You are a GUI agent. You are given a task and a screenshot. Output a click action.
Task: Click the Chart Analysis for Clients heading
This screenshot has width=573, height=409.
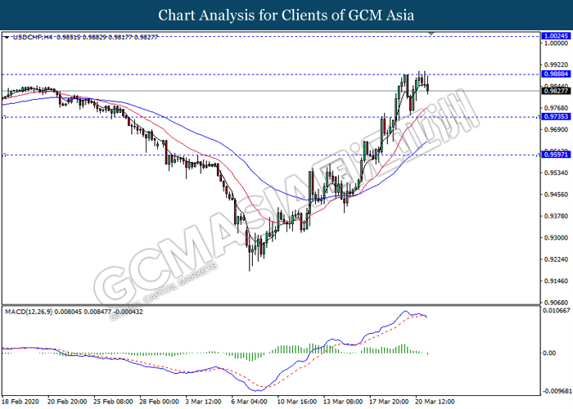286,16
